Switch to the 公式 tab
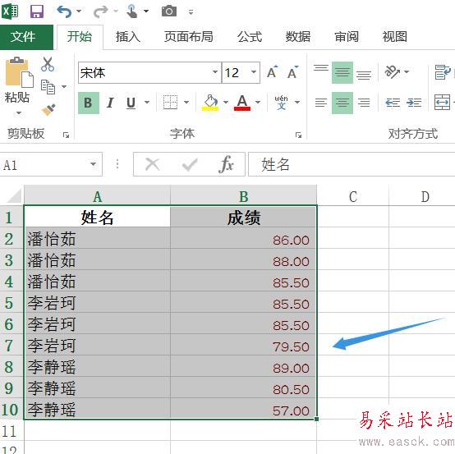The width and height of the screenshot is (455, 454). click(x=250, y=37)
